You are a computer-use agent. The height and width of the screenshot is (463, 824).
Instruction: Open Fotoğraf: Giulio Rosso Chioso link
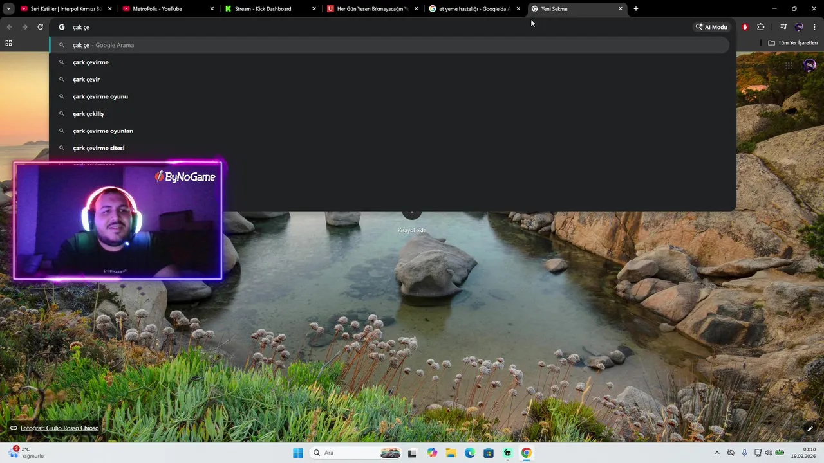click(x=59, y=428)
